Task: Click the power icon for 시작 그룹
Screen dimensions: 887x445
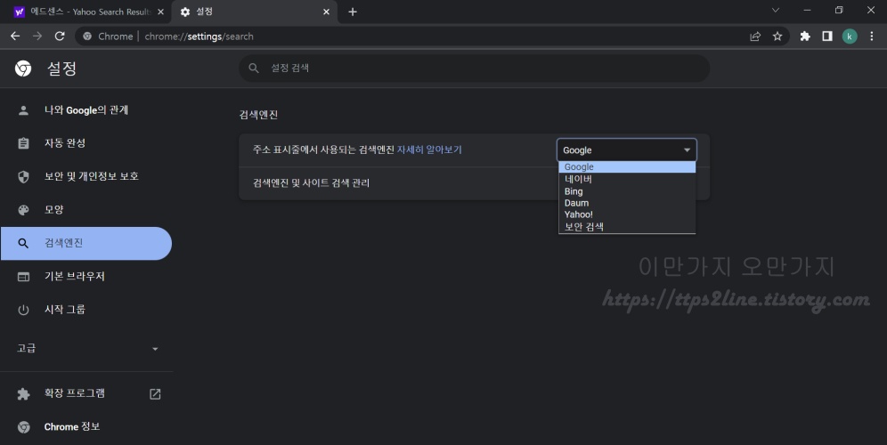Action: click(x=23, y=310)
